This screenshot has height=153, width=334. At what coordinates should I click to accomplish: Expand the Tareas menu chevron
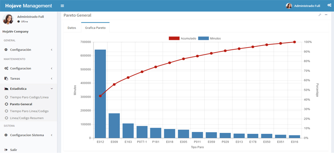click(x=51, y=79)
